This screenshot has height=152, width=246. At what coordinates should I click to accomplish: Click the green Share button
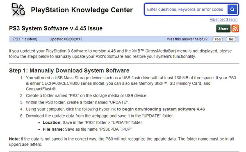tap(223, 29)
